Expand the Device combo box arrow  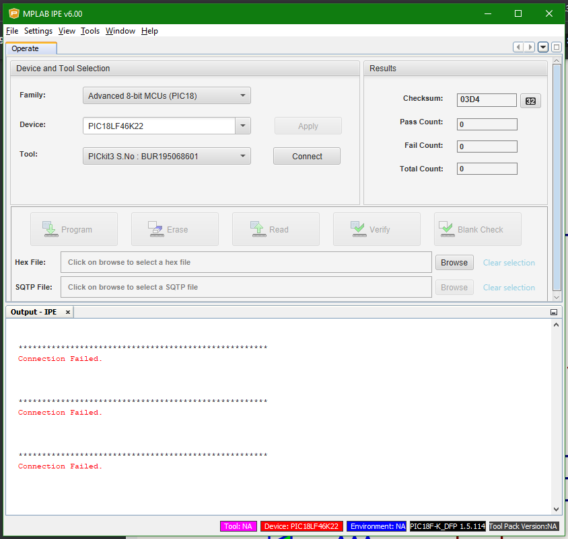click(x=243, y=126)
